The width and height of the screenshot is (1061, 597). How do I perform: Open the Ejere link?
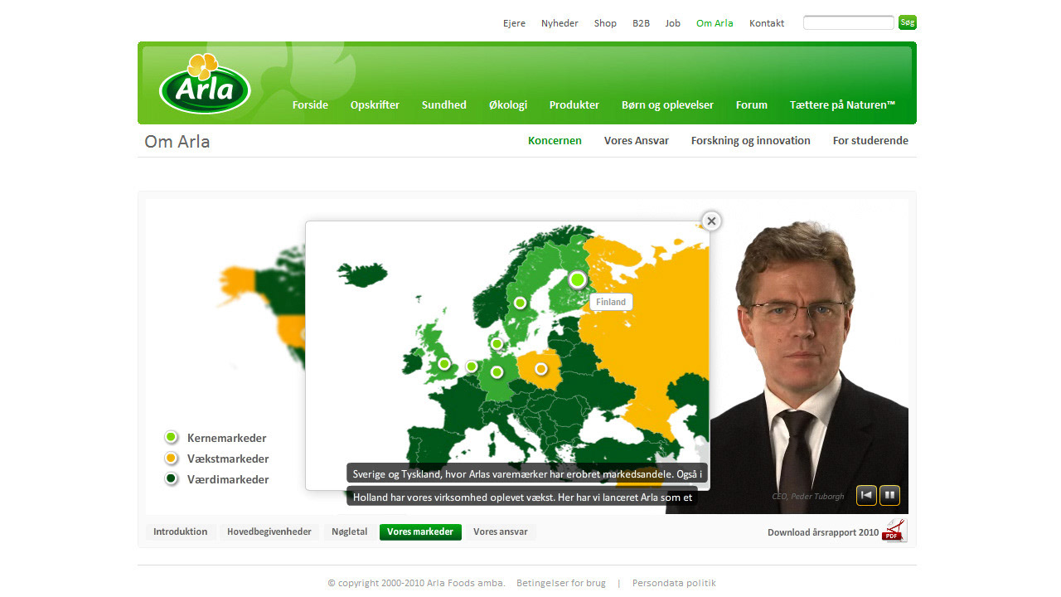pos(514,23)
